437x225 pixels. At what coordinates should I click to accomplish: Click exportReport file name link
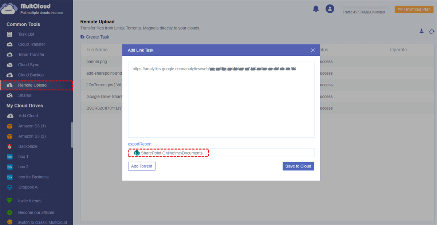[140, 144]
